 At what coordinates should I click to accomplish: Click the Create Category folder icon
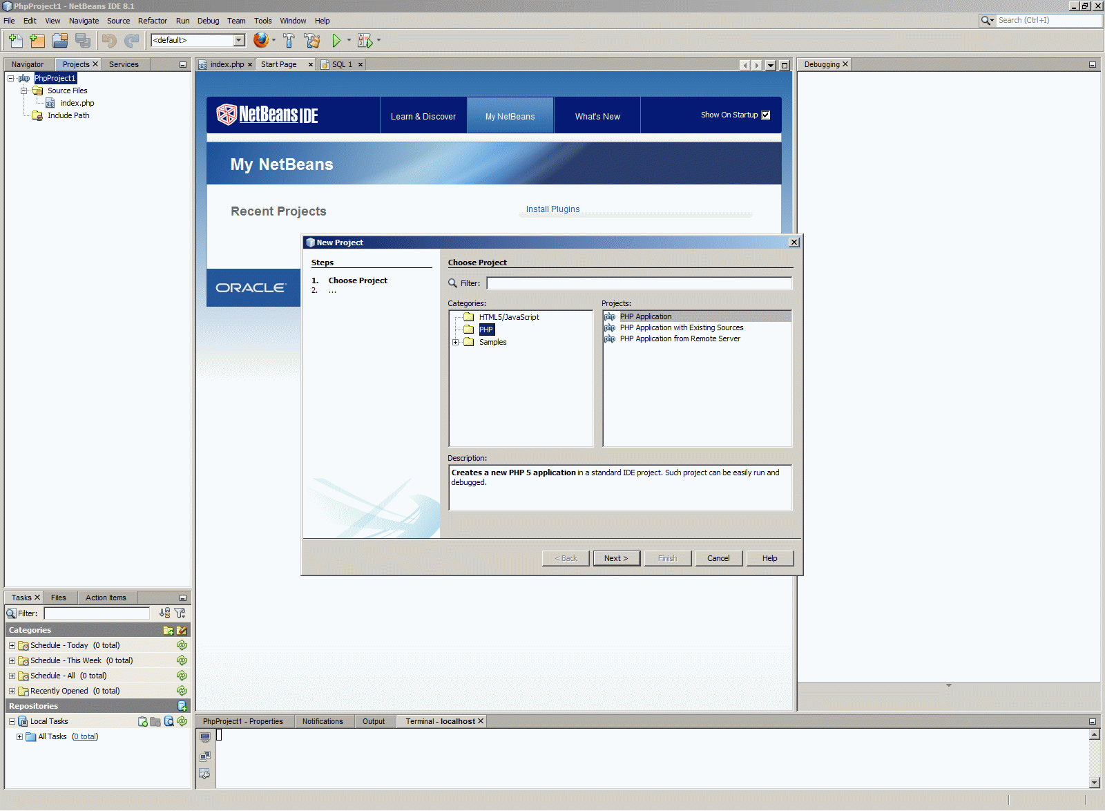pos(168,630)
